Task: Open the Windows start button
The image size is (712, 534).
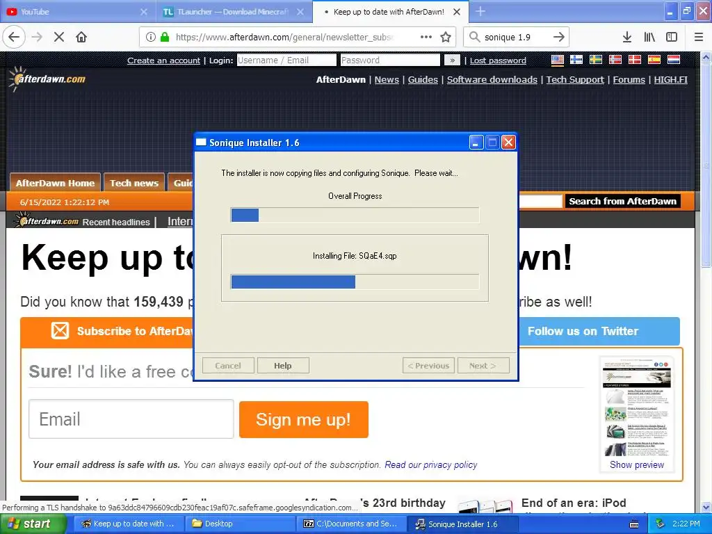Action: pyautogui.click(x=32, y=524)
